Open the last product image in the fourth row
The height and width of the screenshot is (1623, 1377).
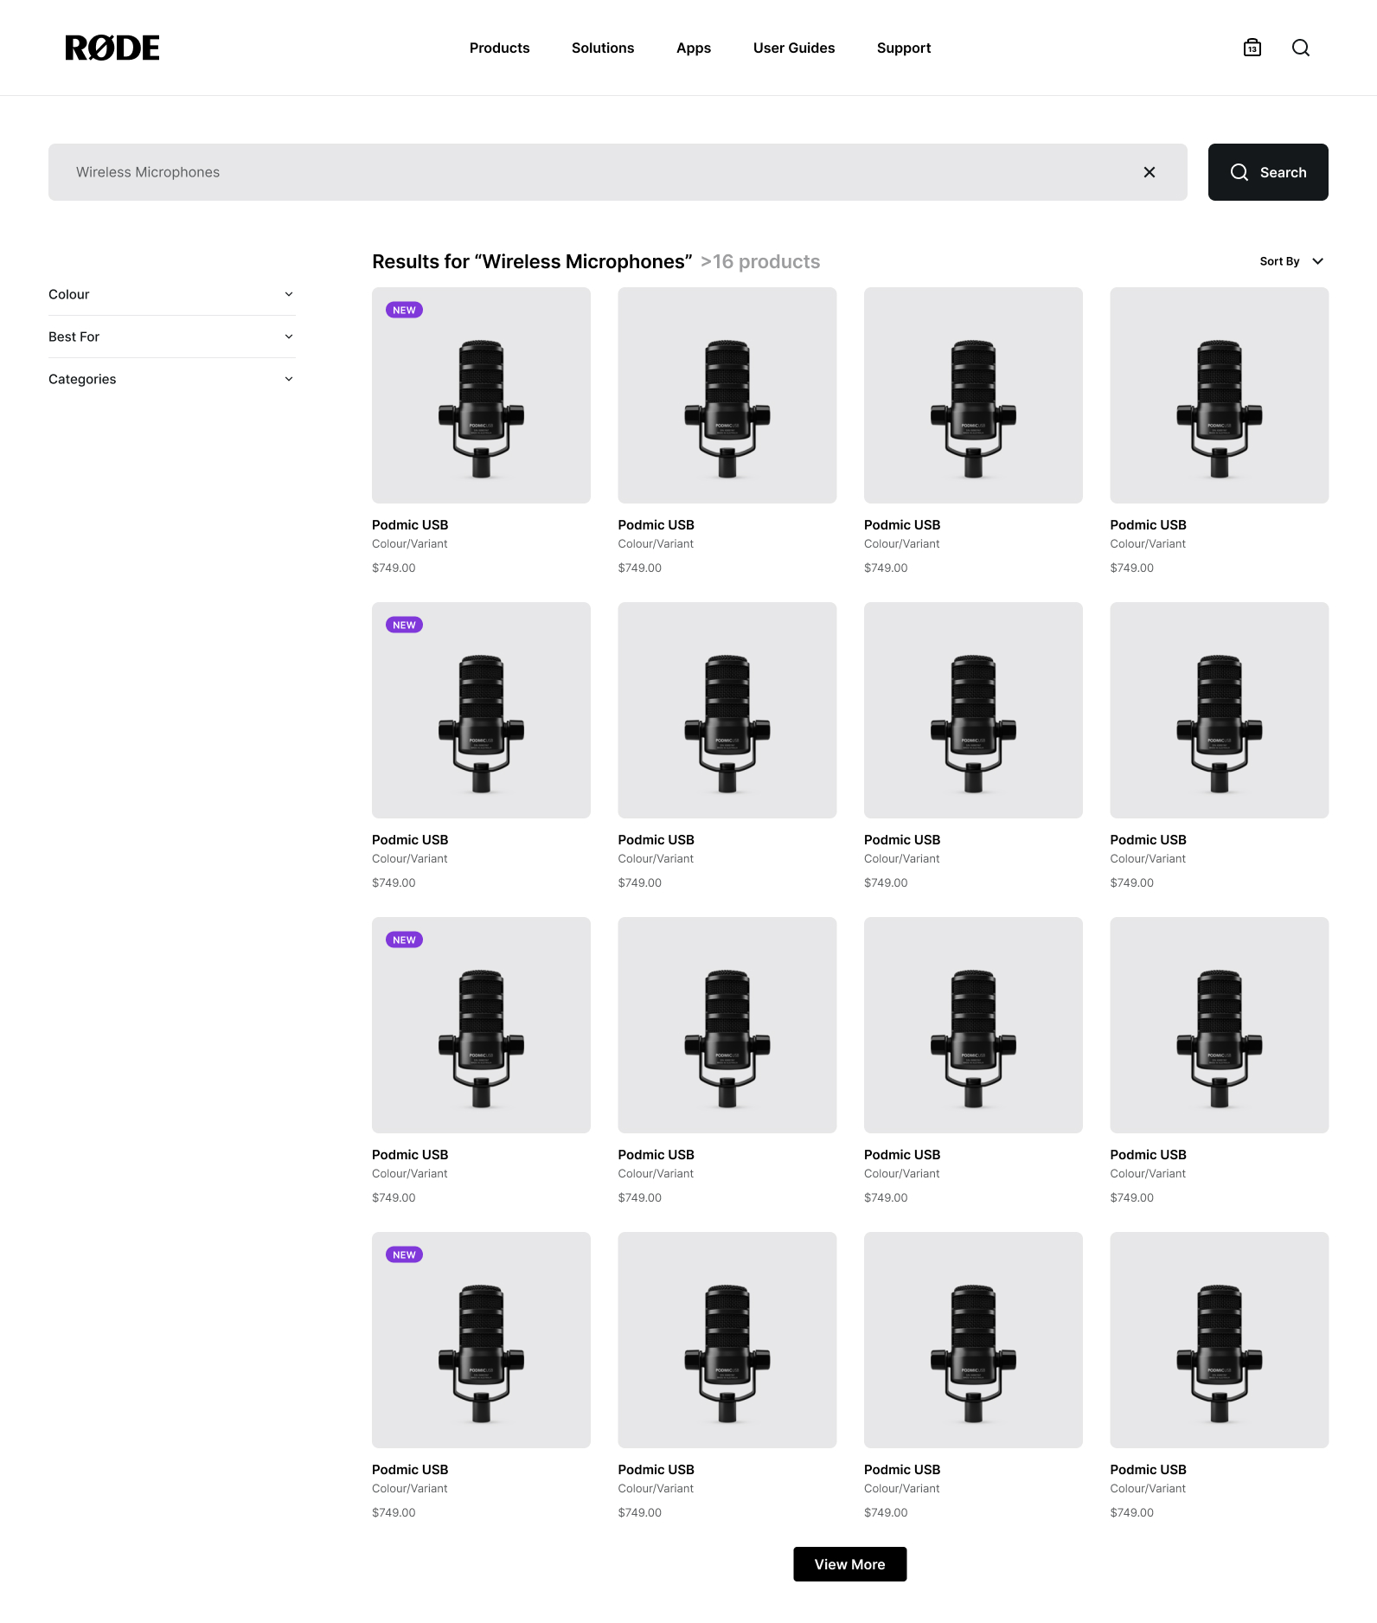(1220, 1340)
